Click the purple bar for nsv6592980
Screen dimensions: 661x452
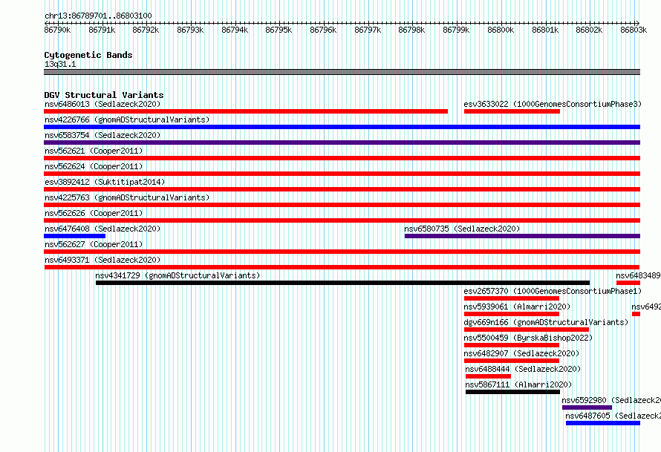click(x=587, y=407)
